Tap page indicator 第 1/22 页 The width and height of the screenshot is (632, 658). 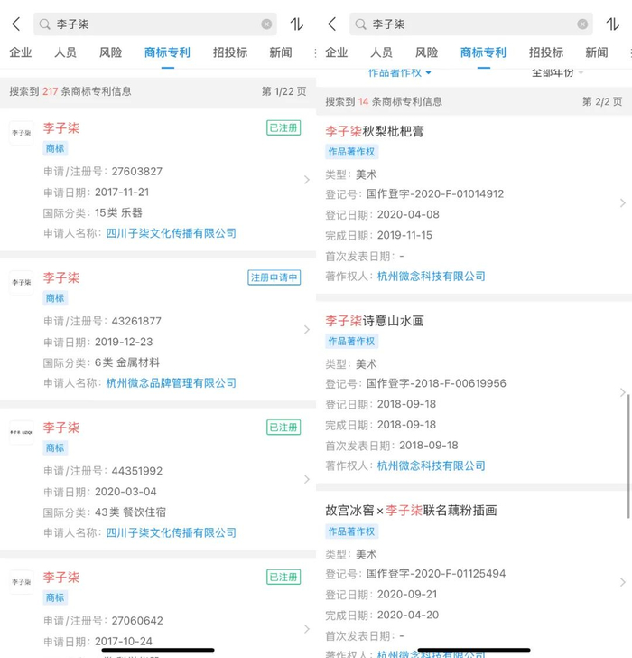[283, 91]
